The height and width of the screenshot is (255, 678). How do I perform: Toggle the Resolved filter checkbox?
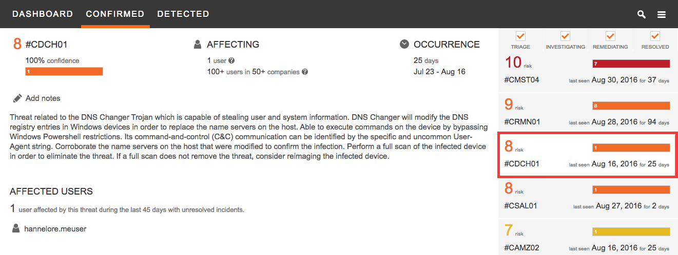point(655,36)
